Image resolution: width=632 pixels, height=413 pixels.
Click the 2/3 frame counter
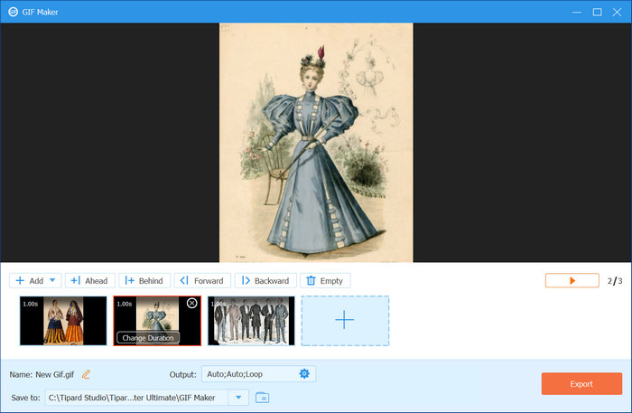pos(615,281)
